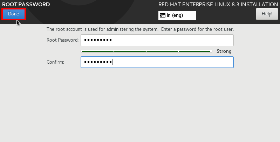
Task: Click the blue Done button
Action: [x=14, y=14]
